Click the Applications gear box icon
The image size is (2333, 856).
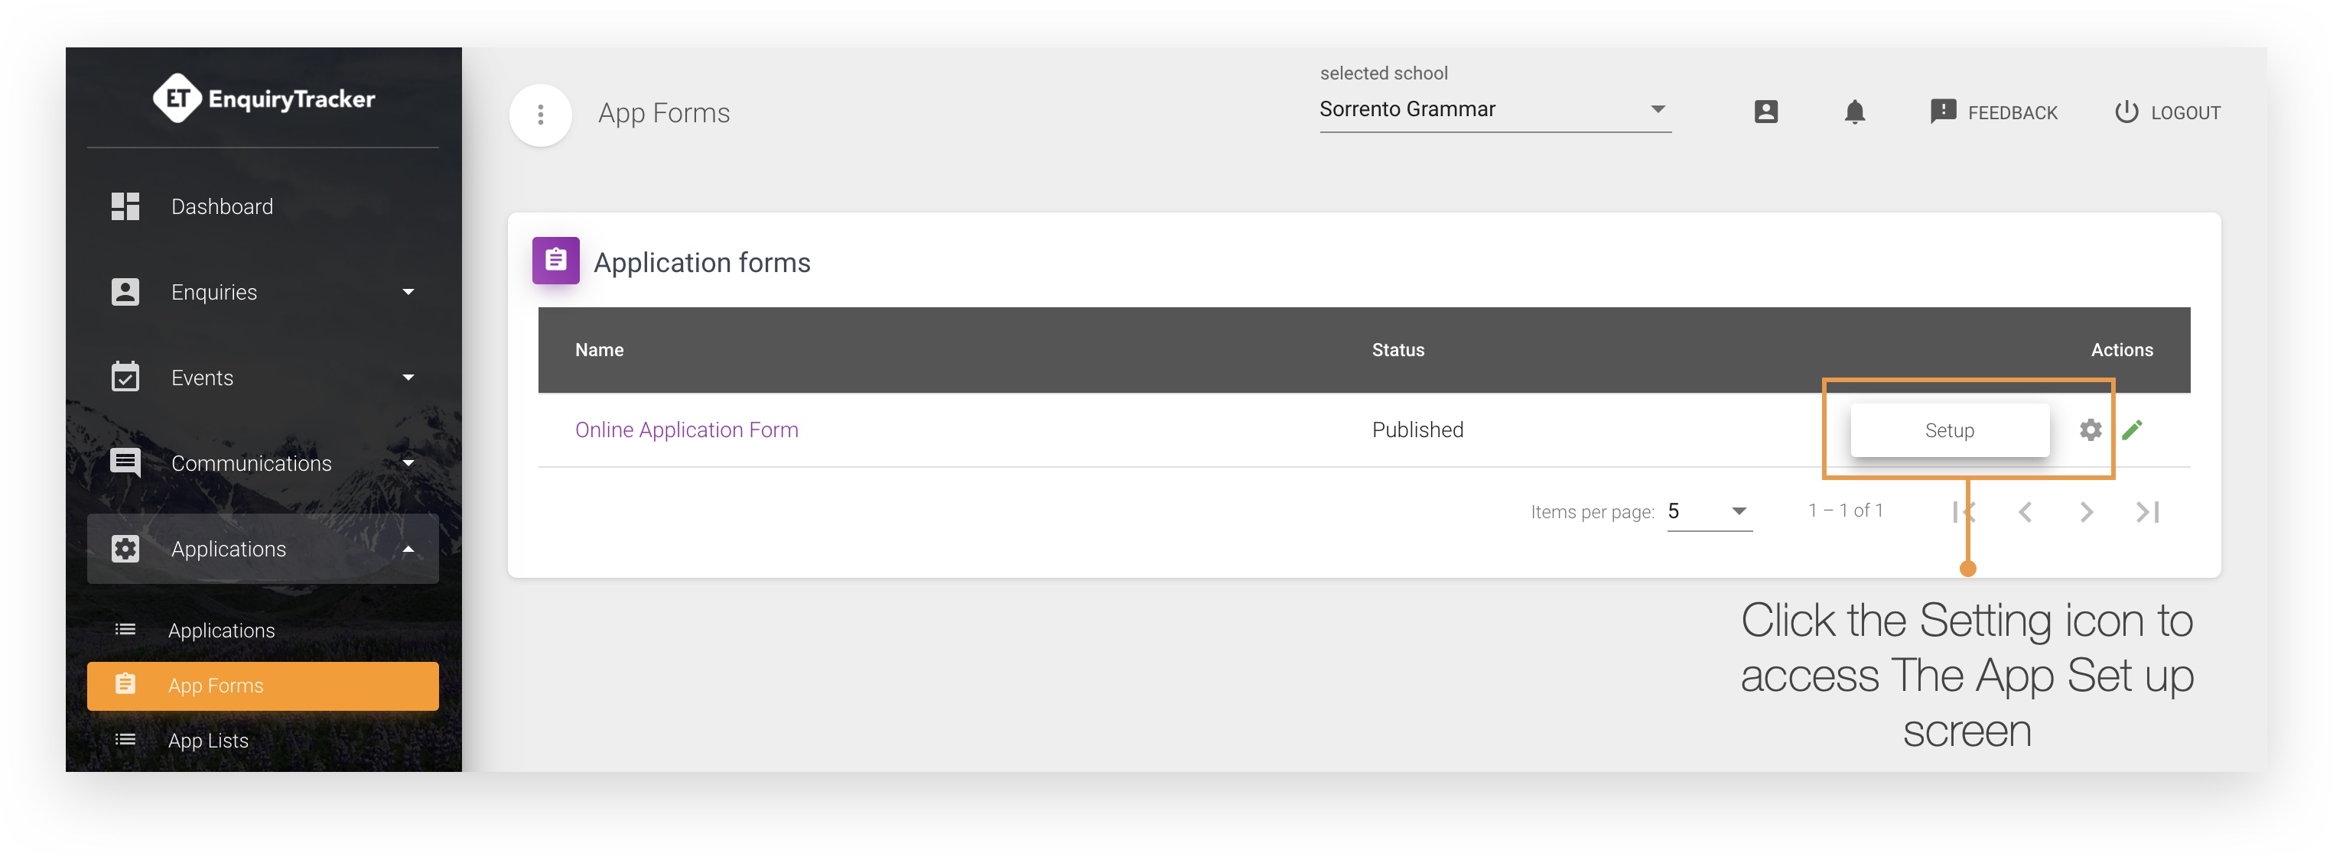125,548
